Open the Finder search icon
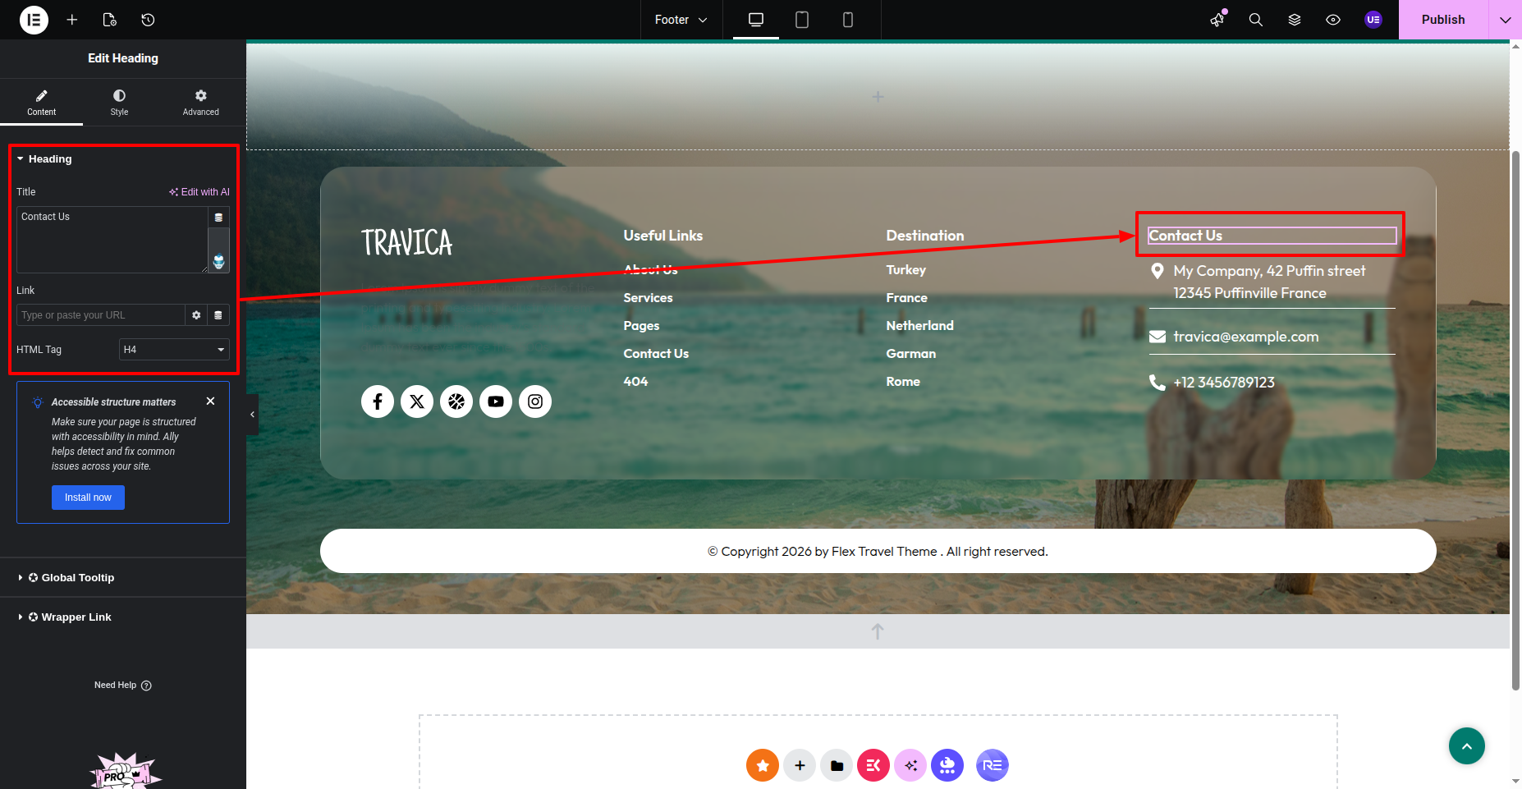 click(1255, 20)
